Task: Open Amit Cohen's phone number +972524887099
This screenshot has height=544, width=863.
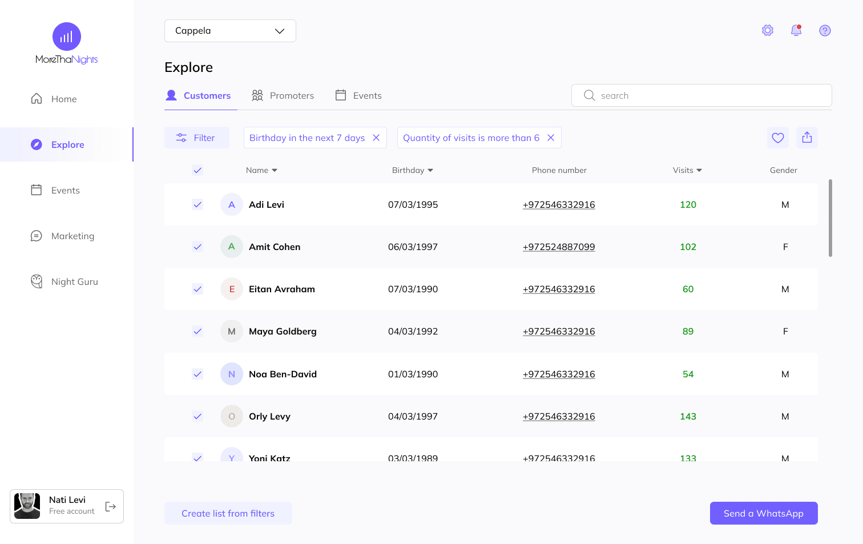Action: click(559, 247)
